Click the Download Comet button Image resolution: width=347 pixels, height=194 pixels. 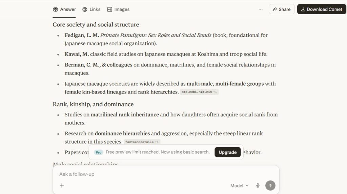click(322, 9)
